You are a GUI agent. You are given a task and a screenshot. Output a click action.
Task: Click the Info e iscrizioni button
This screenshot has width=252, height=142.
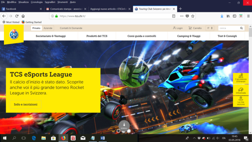click(x=26, y=105)
